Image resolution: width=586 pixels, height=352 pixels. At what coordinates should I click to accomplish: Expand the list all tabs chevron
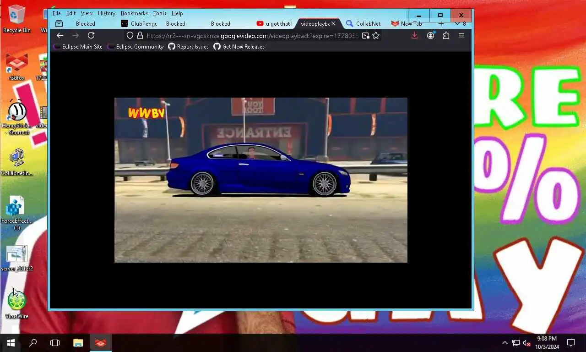[x=457, y=23]
